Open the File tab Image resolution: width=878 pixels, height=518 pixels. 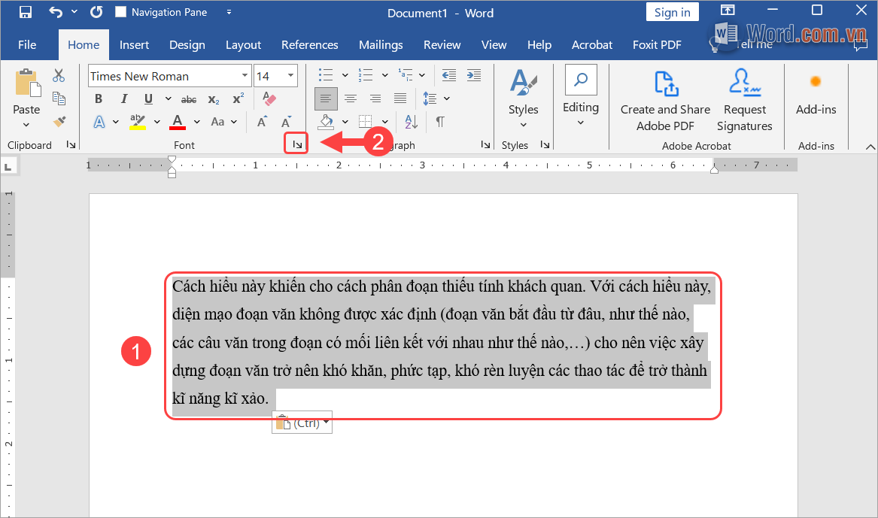[x=27, y=45]
